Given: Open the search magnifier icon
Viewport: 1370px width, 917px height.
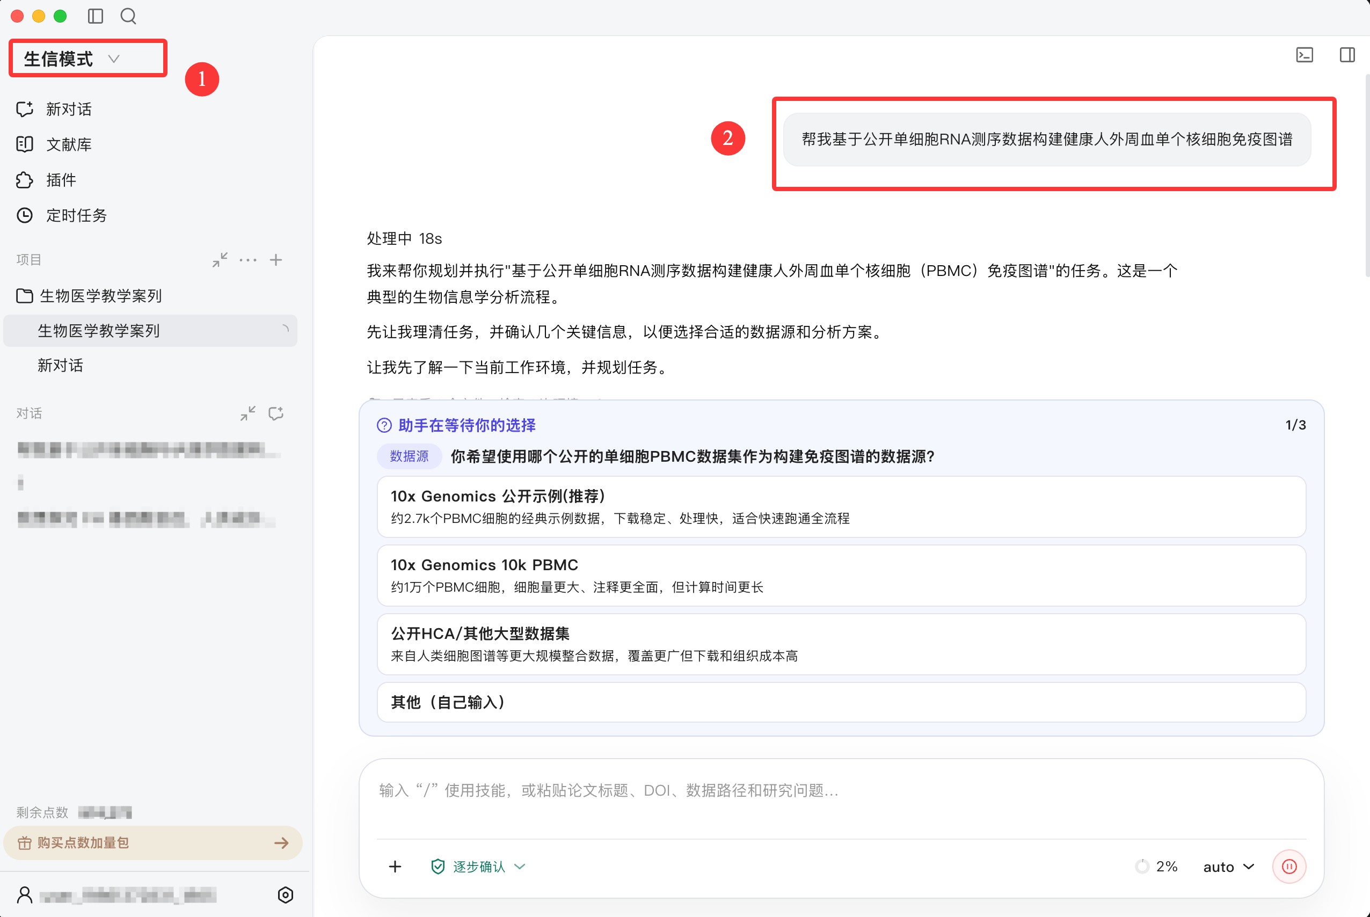Looking at the screenshot, I should (128, 16).
